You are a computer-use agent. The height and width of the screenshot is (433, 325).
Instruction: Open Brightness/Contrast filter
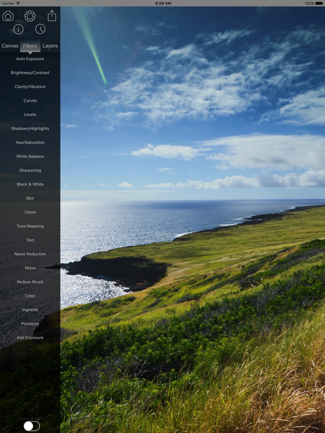(x=30, y=73)
